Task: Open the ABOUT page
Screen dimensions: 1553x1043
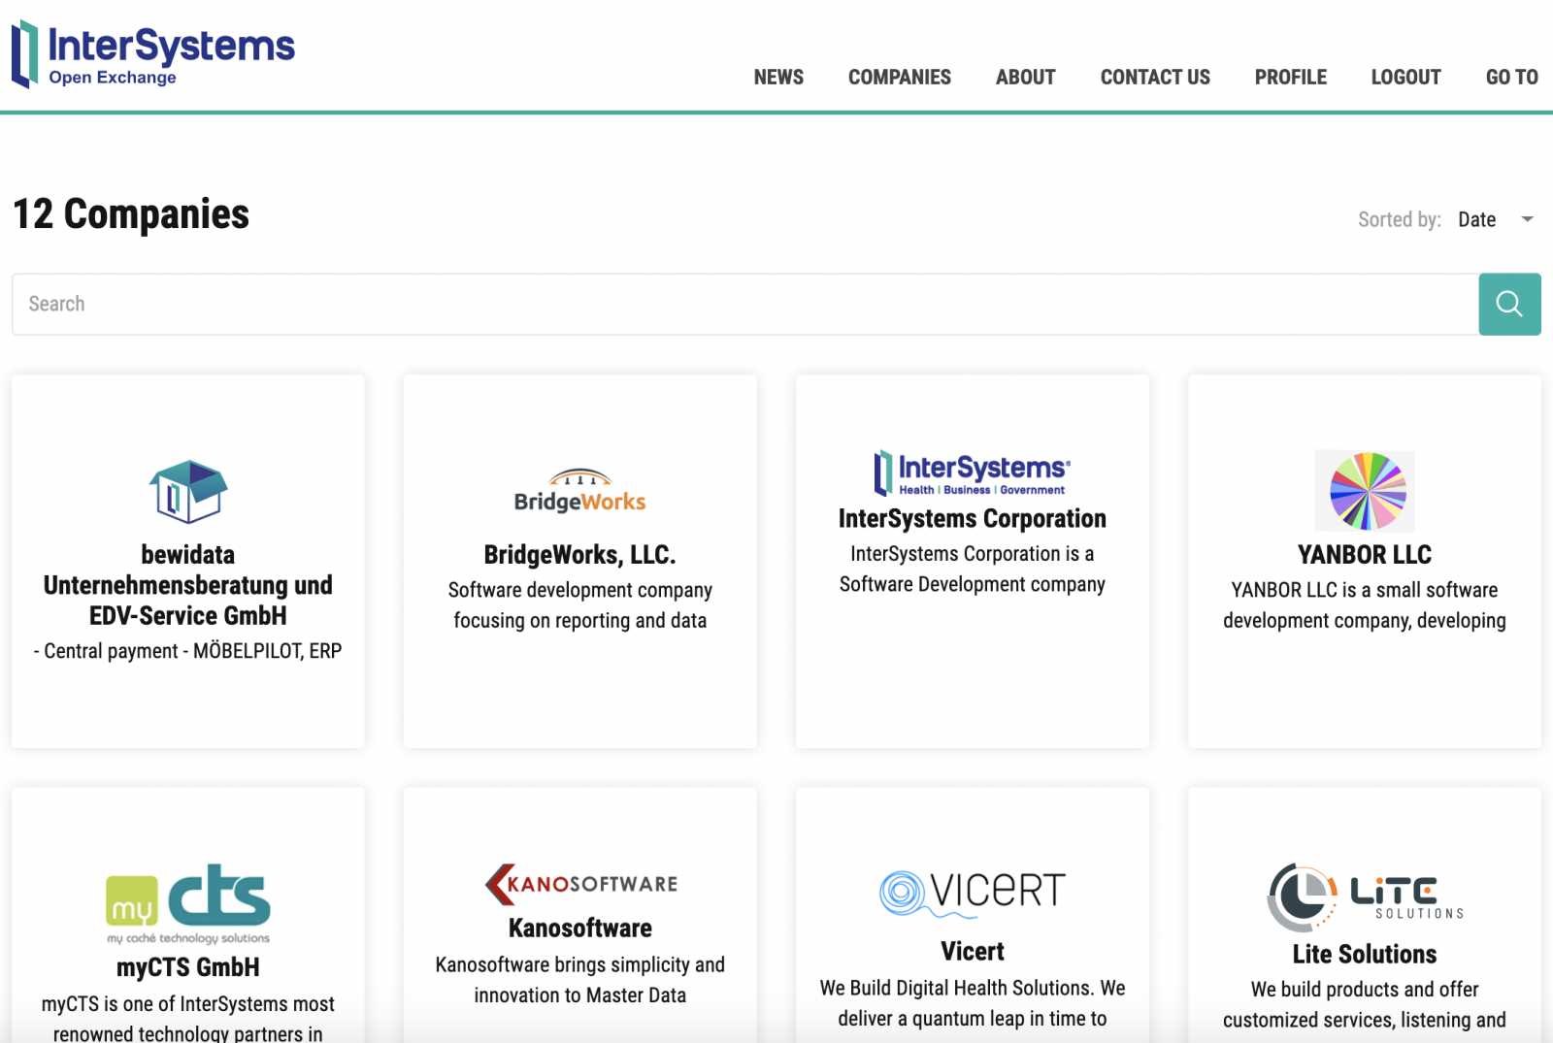Action: (x=1025, y=77)
